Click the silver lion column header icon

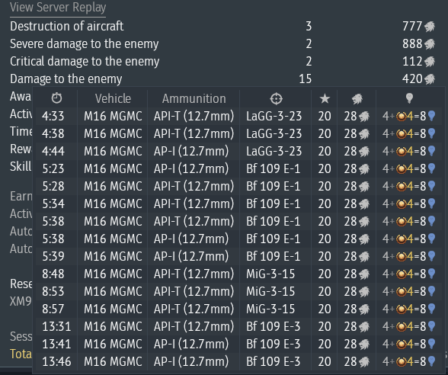(357, 99)
